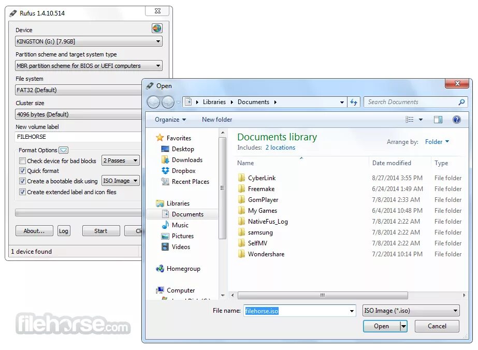
Task: Click the Log button in Rufus
Action: (x=64, y=231)
